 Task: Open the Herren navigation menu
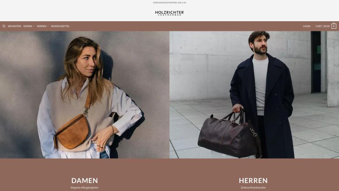pyautogui.click(x=41, y=26)
